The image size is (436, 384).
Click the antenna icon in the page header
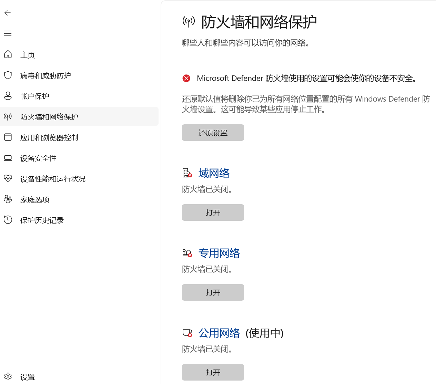tap(189, 22)
